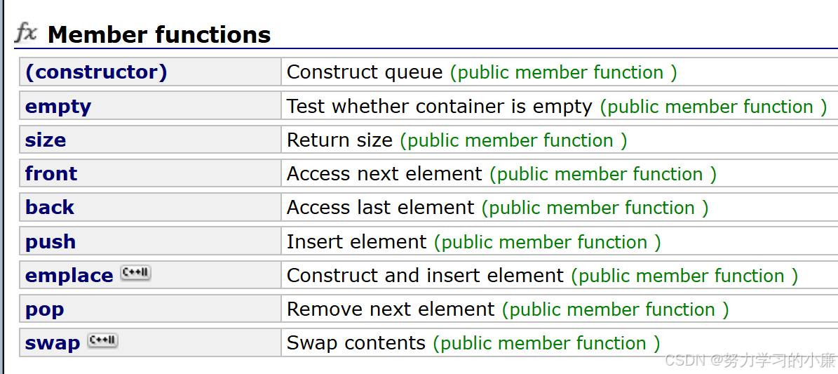
Task: Open the emplace function link
Action: click(x=69, y=276)
